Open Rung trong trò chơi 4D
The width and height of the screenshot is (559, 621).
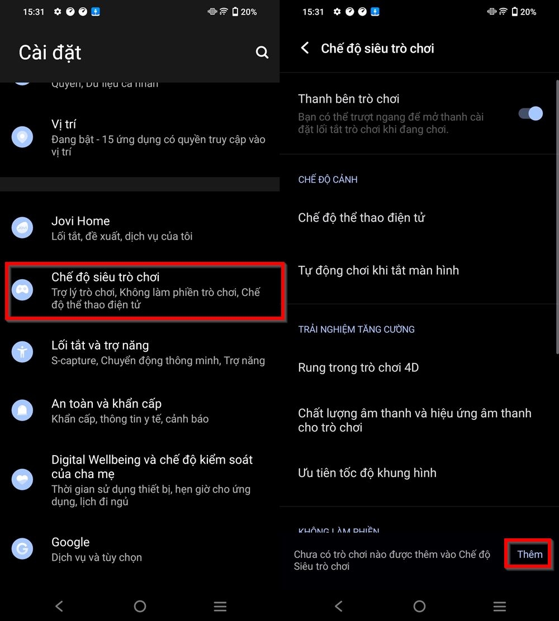(x=419, y=367)
